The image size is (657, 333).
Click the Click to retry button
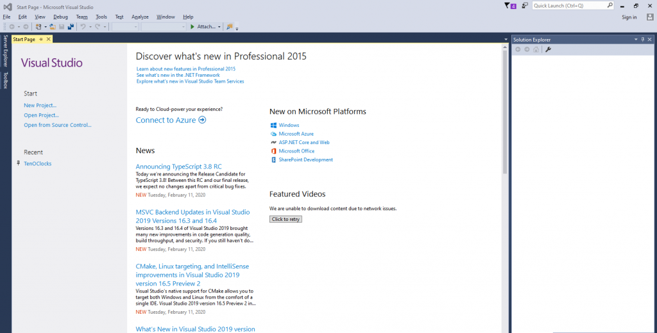pos(286,219)
